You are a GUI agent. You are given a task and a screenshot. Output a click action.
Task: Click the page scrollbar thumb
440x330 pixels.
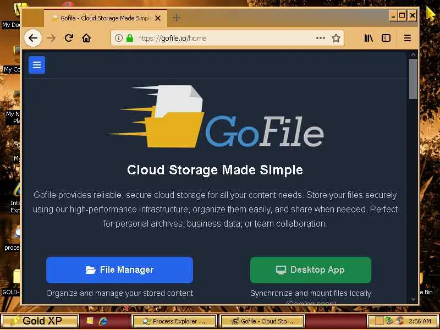413,79
